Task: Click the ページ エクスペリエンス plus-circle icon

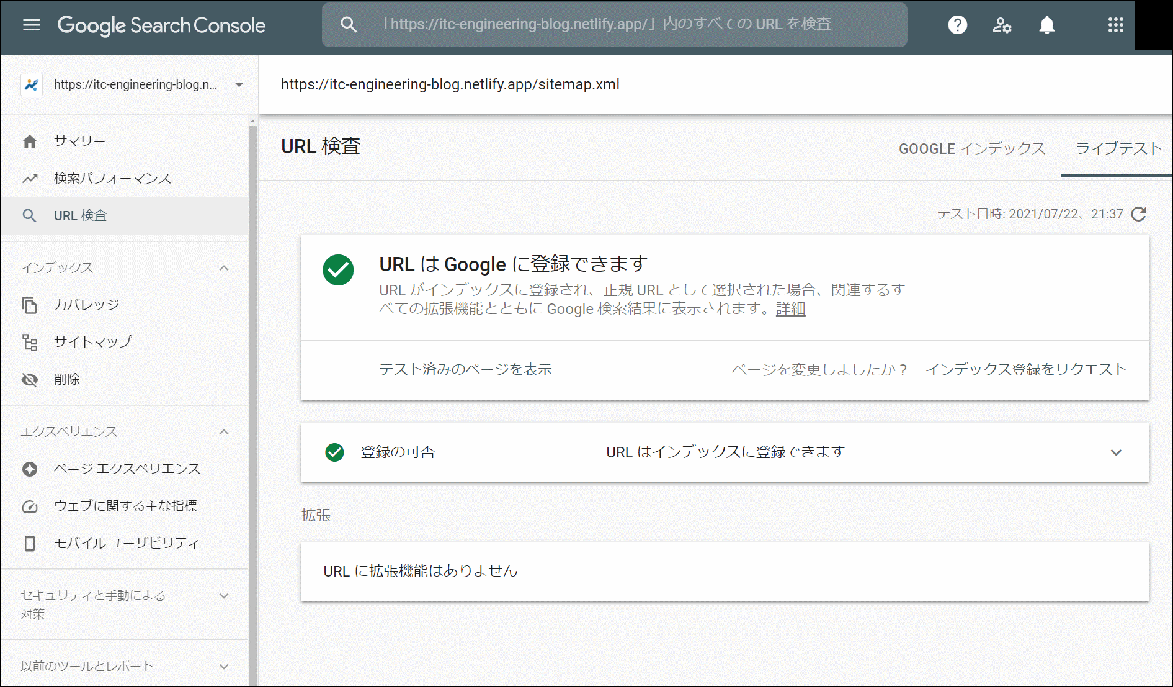Action: click(30, 469)
